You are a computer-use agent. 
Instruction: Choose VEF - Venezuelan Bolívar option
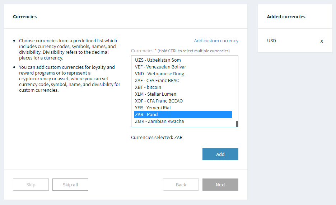[160, 67]
